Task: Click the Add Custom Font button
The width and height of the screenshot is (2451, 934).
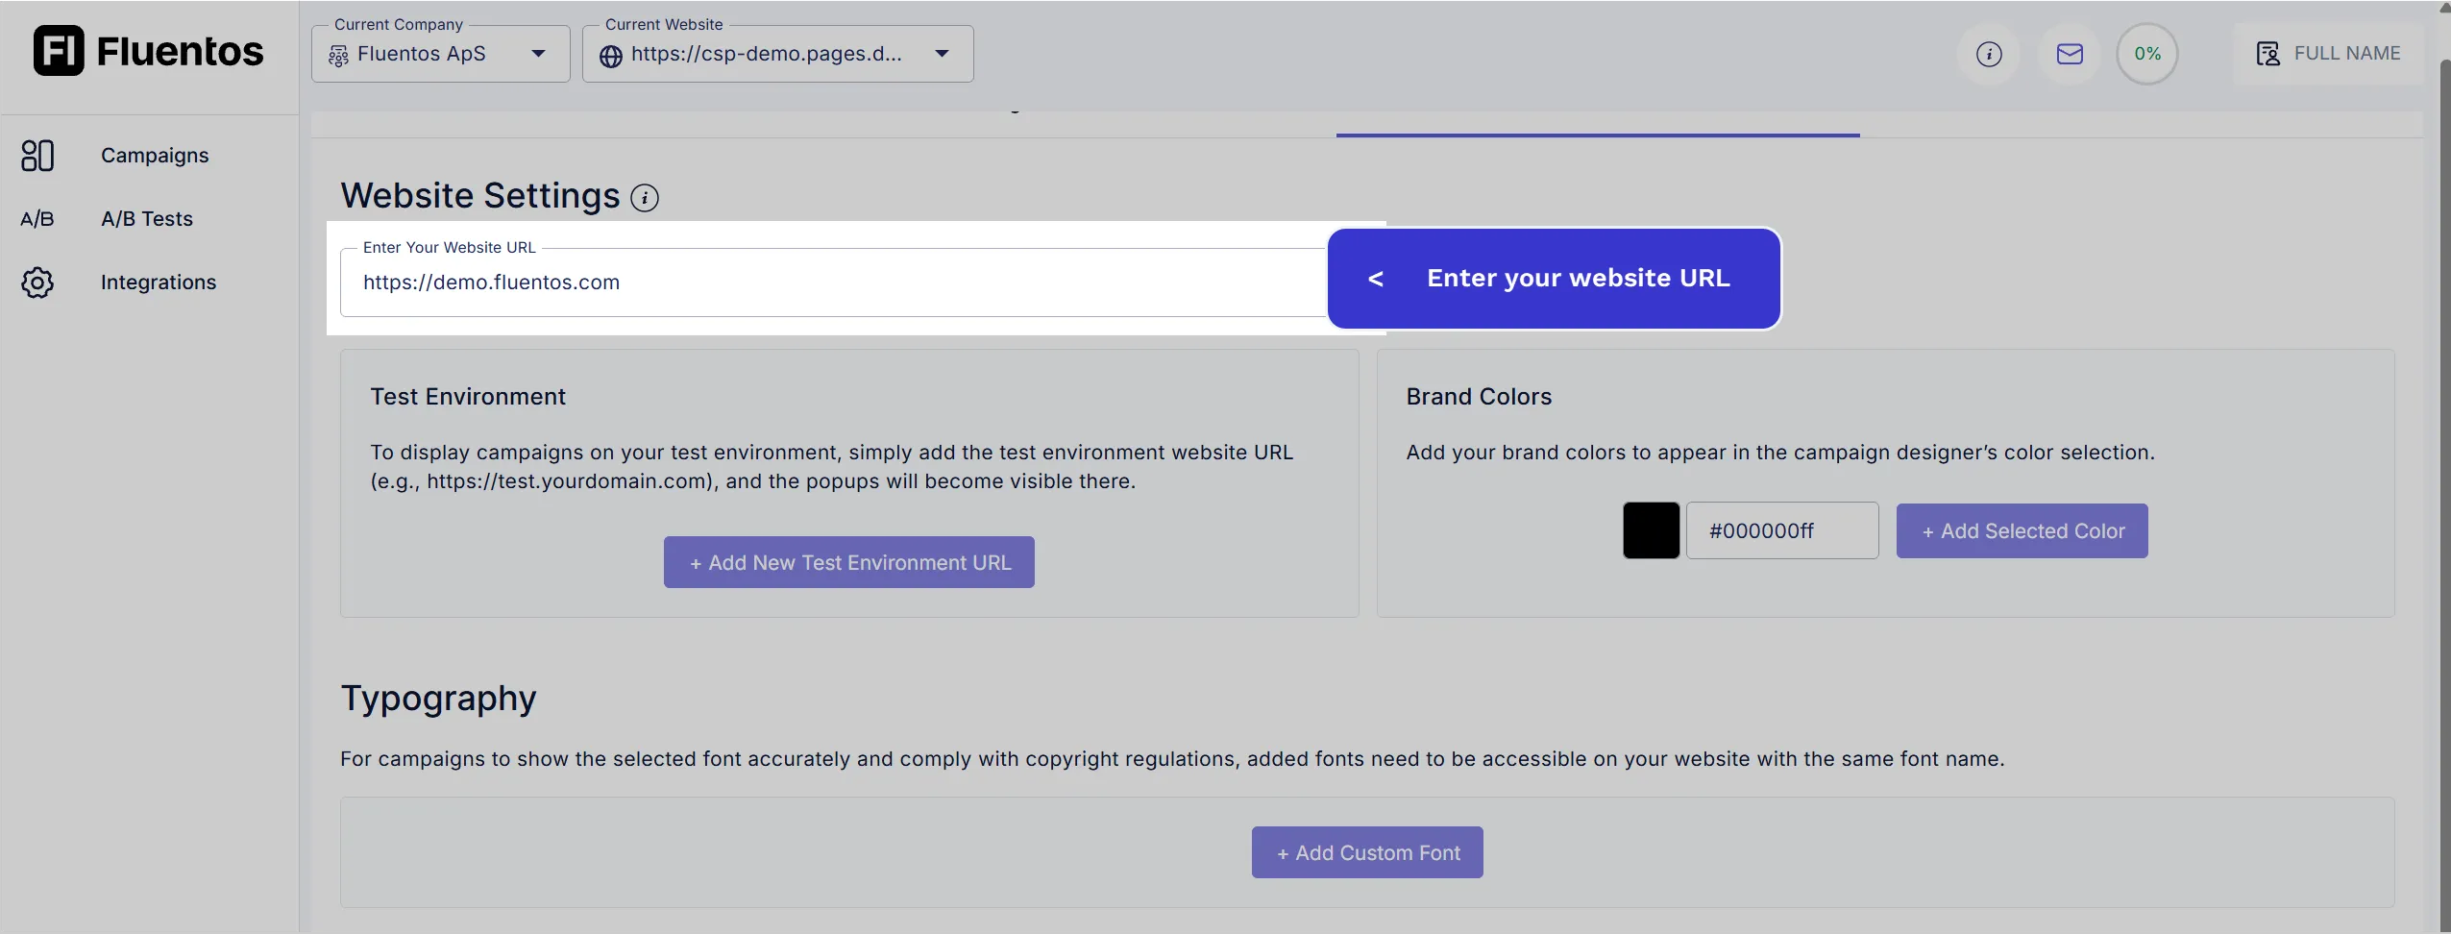Action: [x=1366, y=852]
